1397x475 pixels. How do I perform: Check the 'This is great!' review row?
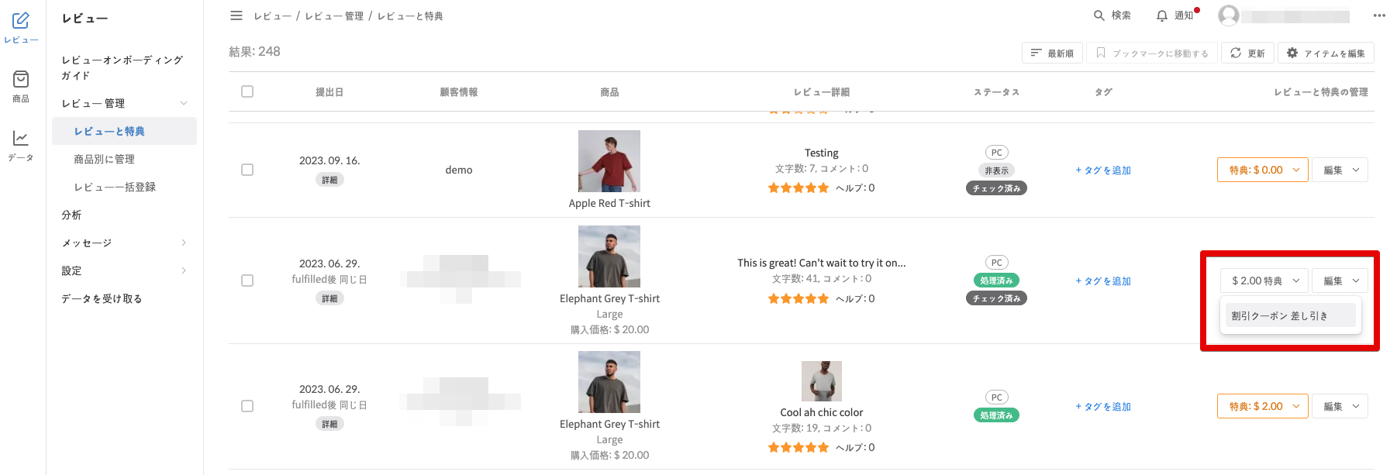pyautogui.click(x=247, y=281)
